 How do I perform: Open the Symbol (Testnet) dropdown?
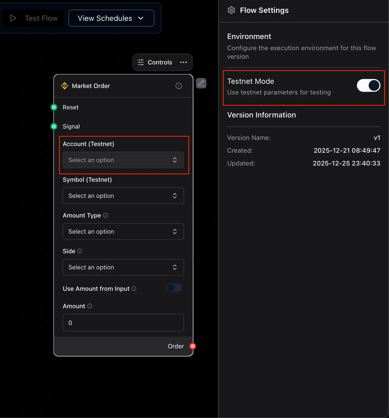click(x=123, y=196)
